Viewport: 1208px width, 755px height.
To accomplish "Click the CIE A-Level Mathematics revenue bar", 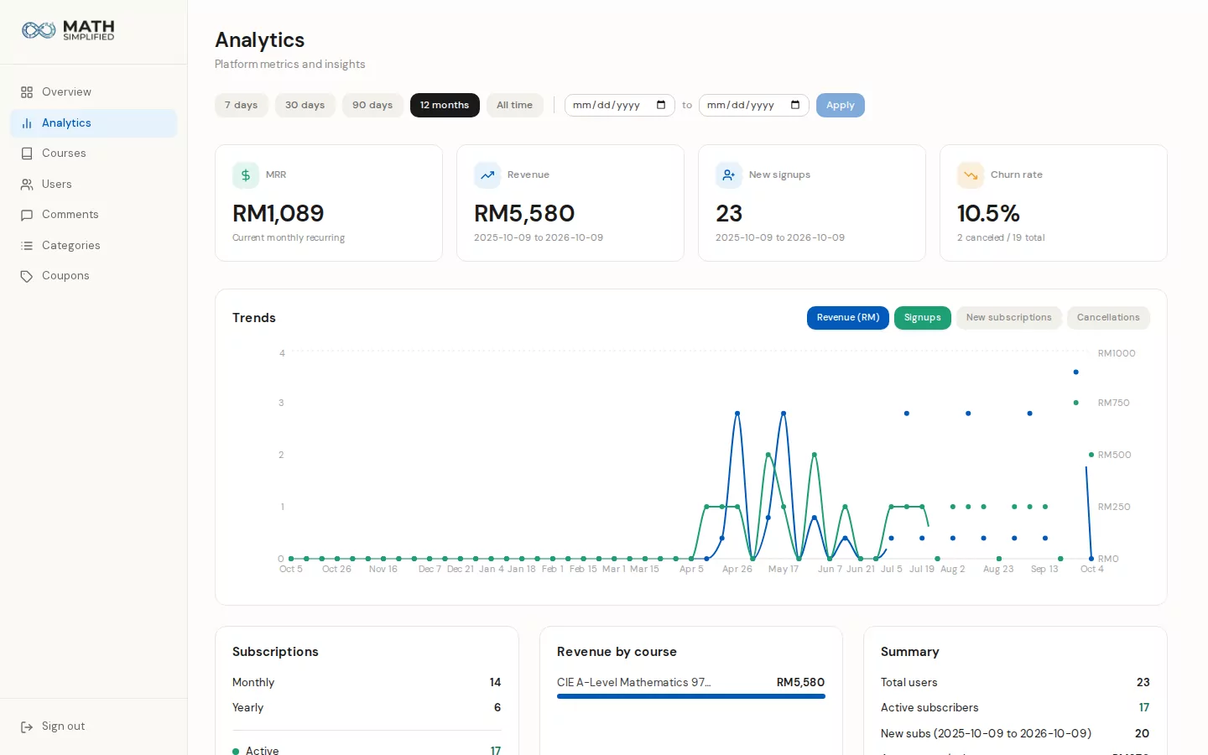I will pyautogui.click(x=691, y=696).
